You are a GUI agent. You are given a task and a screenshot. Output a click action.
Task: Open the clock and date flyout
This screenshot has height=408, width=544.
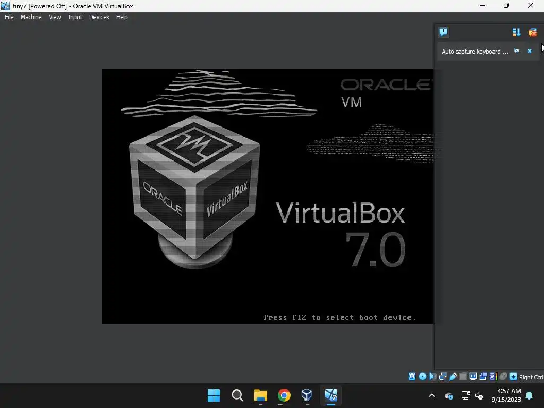506,395
